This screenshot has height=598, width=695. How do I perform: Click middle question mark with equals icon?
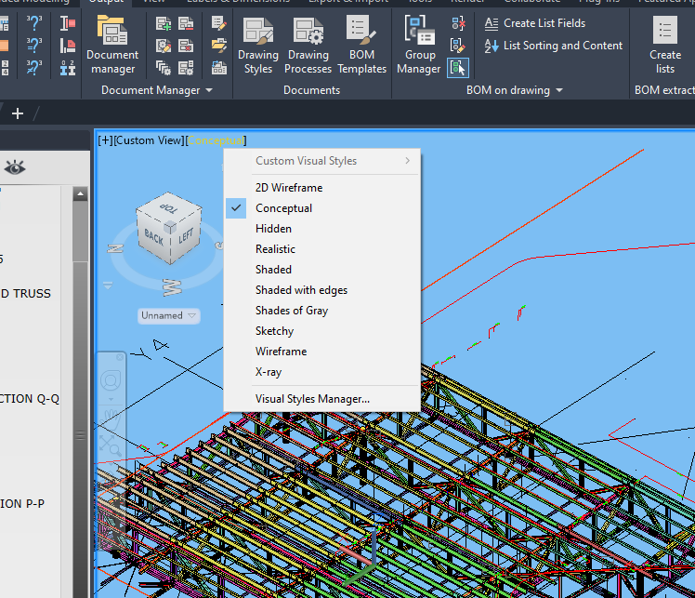(x=33, y=46)
